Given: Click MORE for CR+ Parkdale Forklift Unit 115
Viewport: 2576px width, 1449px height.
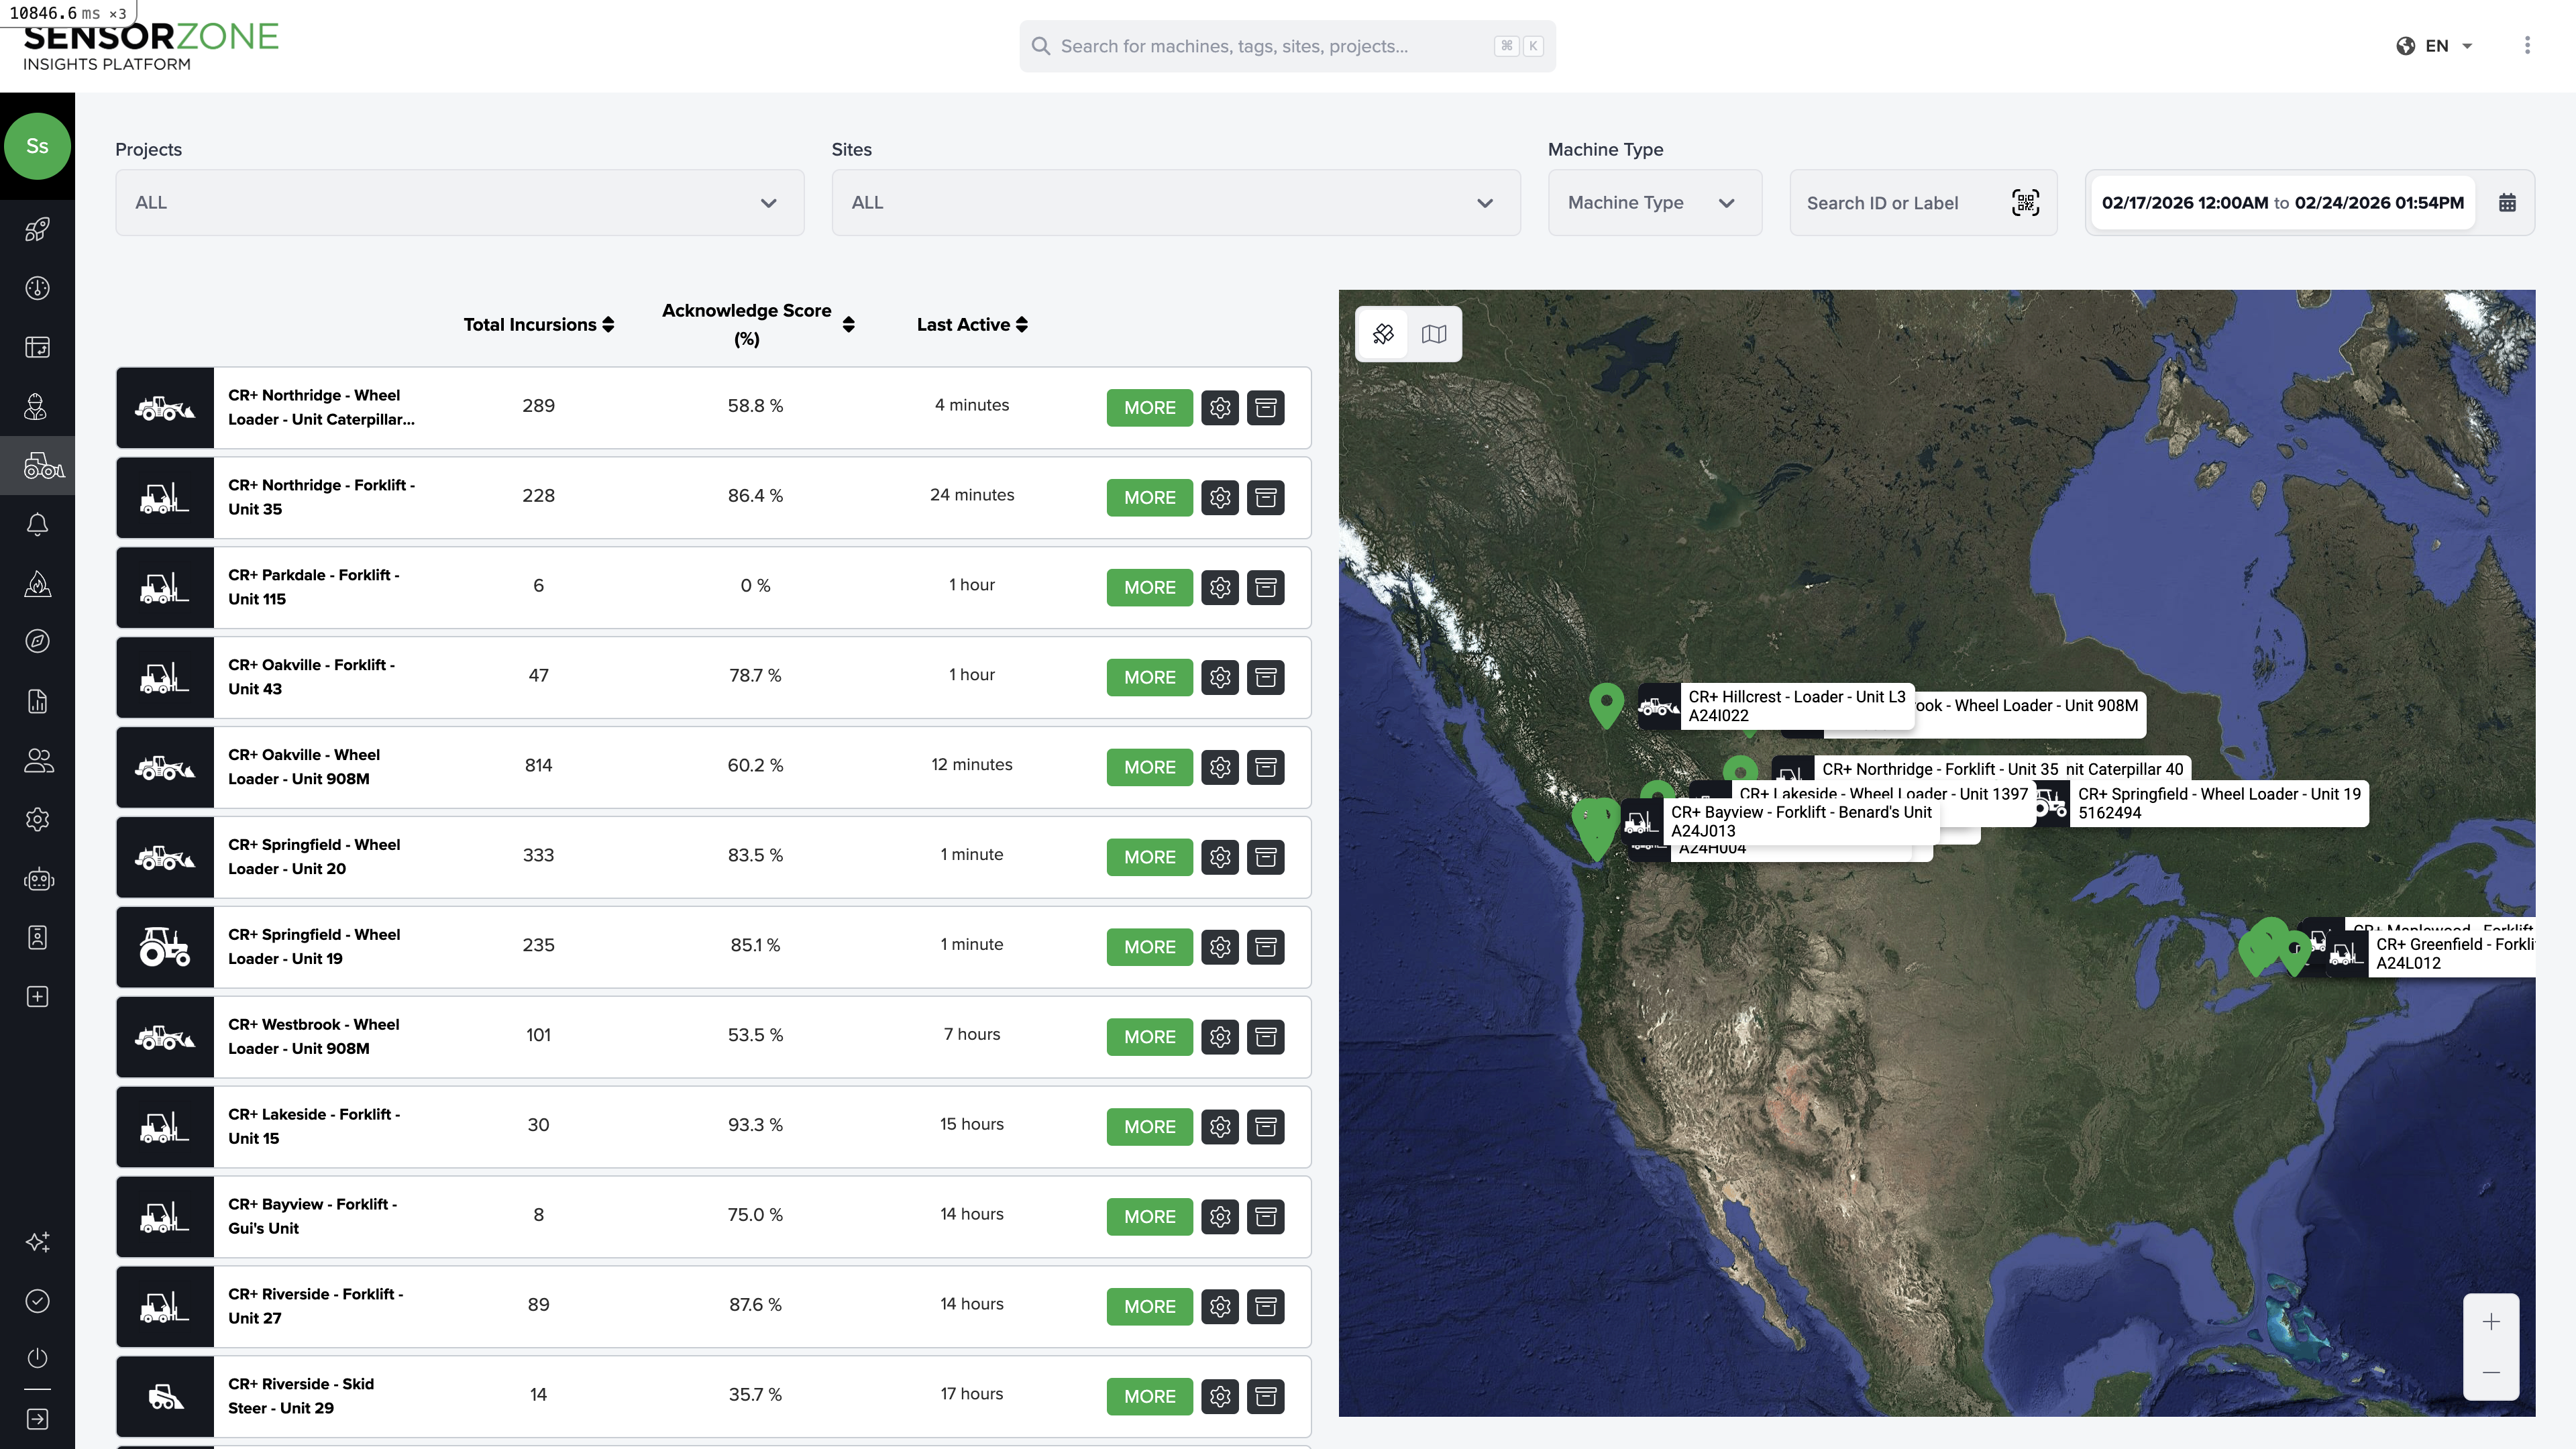Looking at the screenshot, I should 1148,587.
